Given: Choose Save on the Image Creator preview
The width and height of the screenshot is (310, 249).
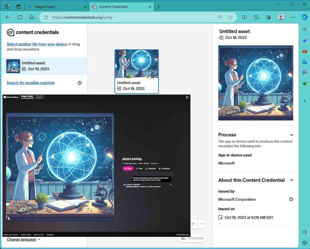Looking at the screenshot, I should coord(139,169).
